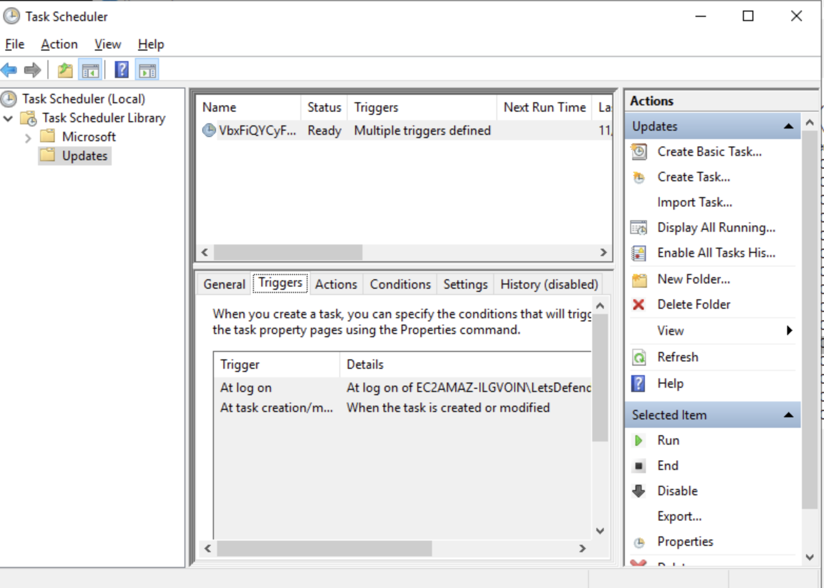824x588 pixels.
Task: Click the Disable down-arrow icon
Action: click(x=639, y=491)
